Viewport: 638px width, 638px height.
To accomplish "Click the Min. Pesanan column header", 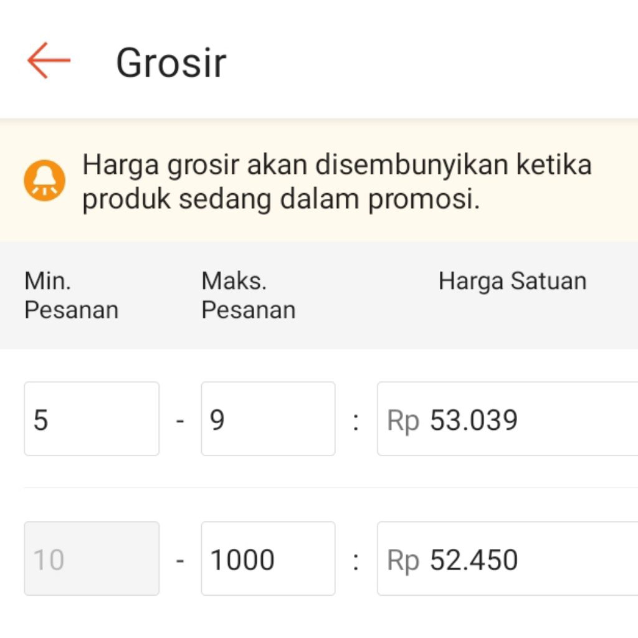I will click(71, 295).
